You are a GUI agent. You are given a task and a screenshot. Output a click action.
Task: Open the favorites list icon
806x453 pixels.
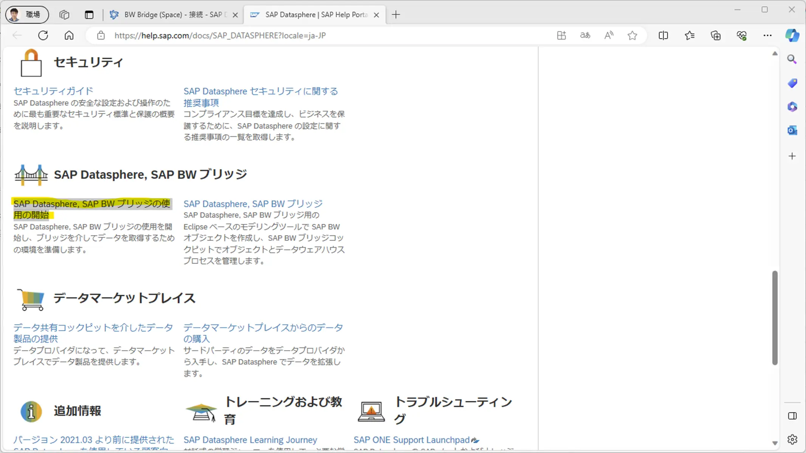690,35
